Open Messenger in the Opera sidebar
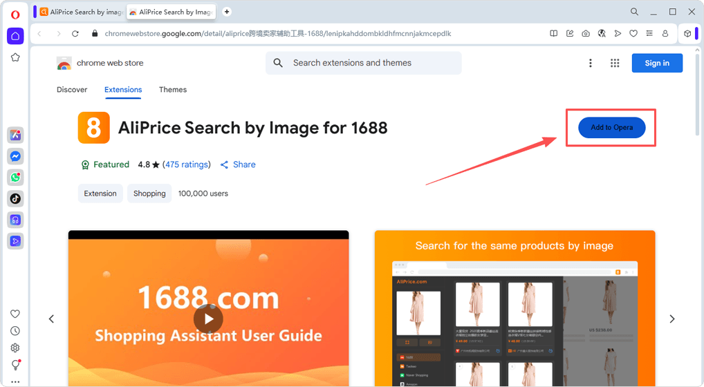The width and height of the screenshot is (704, 387). coord(15,156)
